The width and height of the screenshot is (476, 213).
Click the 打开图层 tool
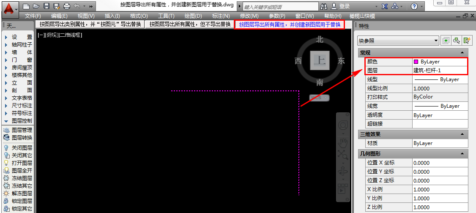click(x=18, y=163)
